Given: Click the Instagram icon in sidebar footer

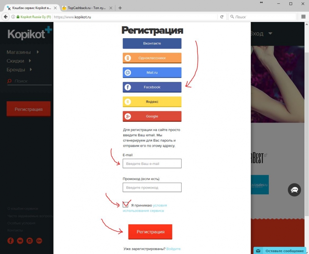Looking at the screenshot, I should click(x=30, y=241).
